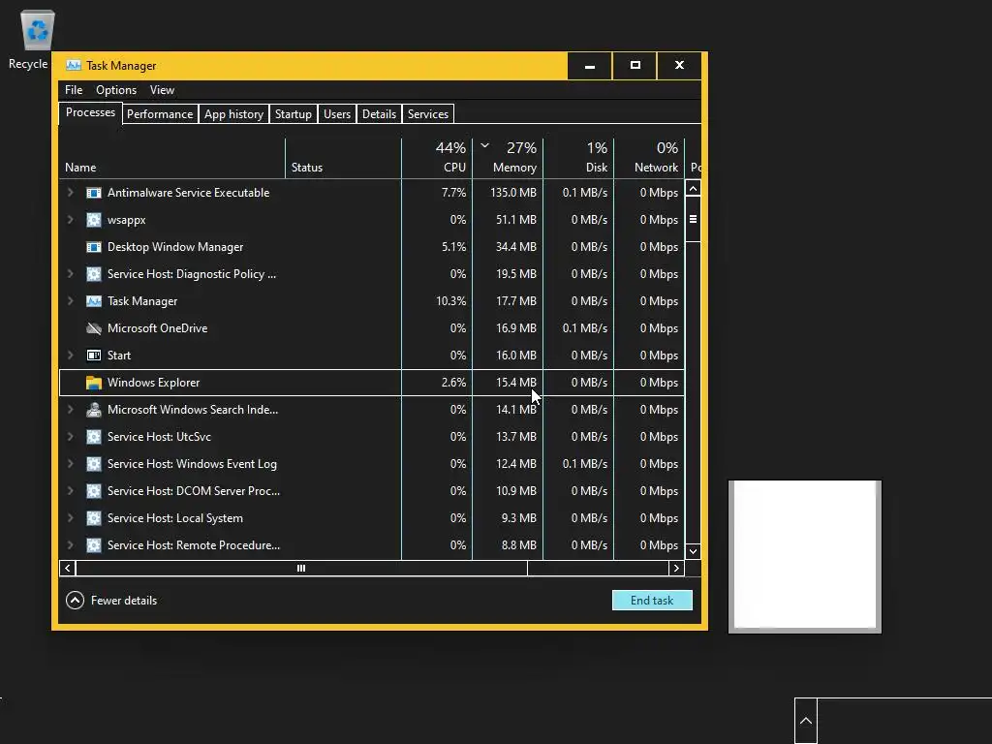Viewport: 992px width, 744px height.
Task: Sort processes by CPU column
Action: [x=437, y=158]
